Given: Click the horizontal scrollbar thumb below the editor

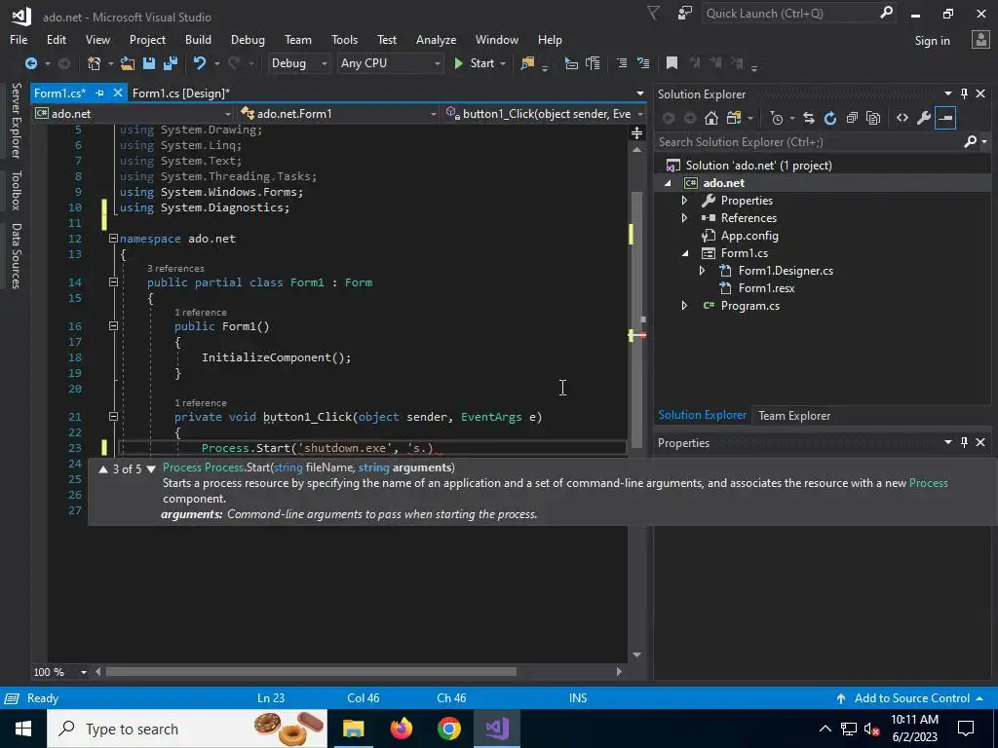Looking at the screenshot, I should point(311,672).
